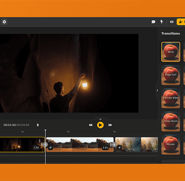The width and height of the screenshot is (185, 181).
Task: Click the white playhead handle on the timeline
Action: pyautogui.click(x=45, y=131)
